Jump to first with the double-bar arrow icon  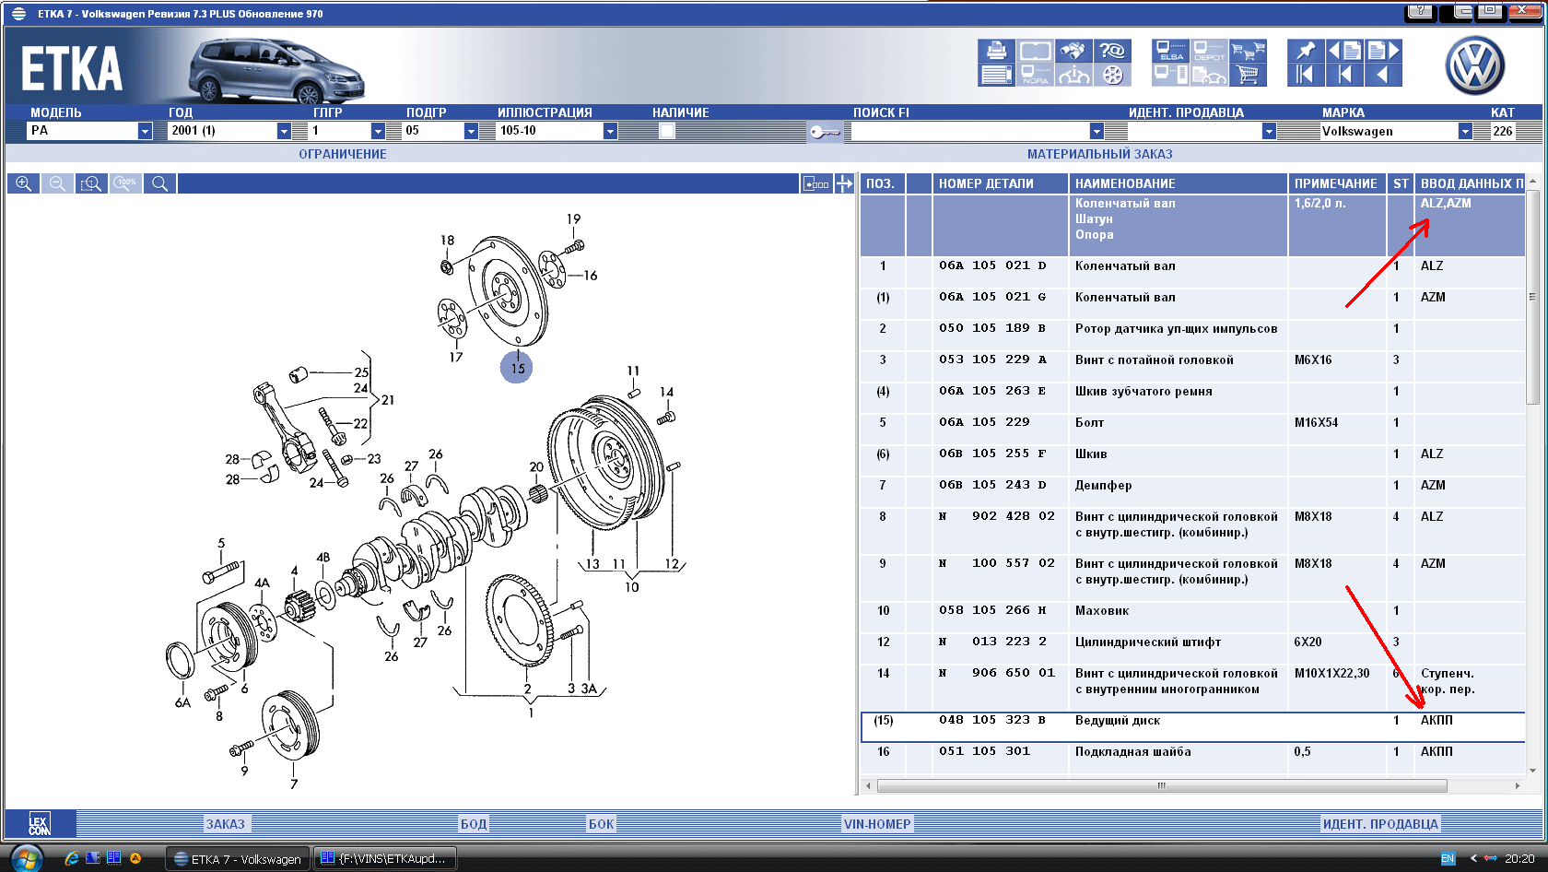tap(1306, 75)
